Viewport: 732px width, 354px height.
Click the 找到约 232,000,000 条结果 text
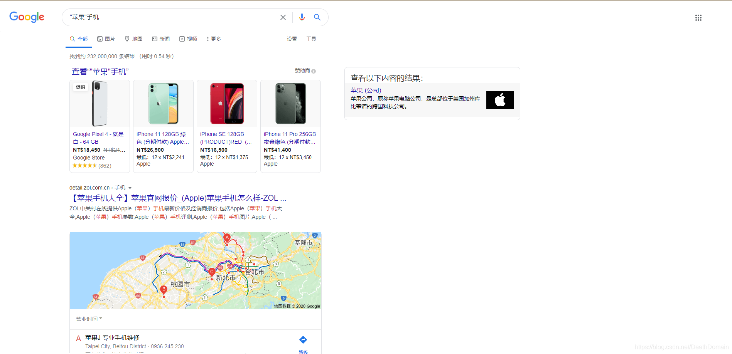(102, 56)
